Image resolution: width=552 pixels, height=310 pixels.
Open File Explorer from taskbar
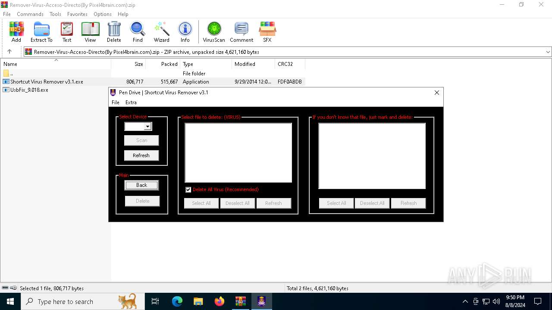198,301
